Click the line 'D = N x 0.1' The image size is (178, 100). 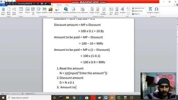click(67, 82)
